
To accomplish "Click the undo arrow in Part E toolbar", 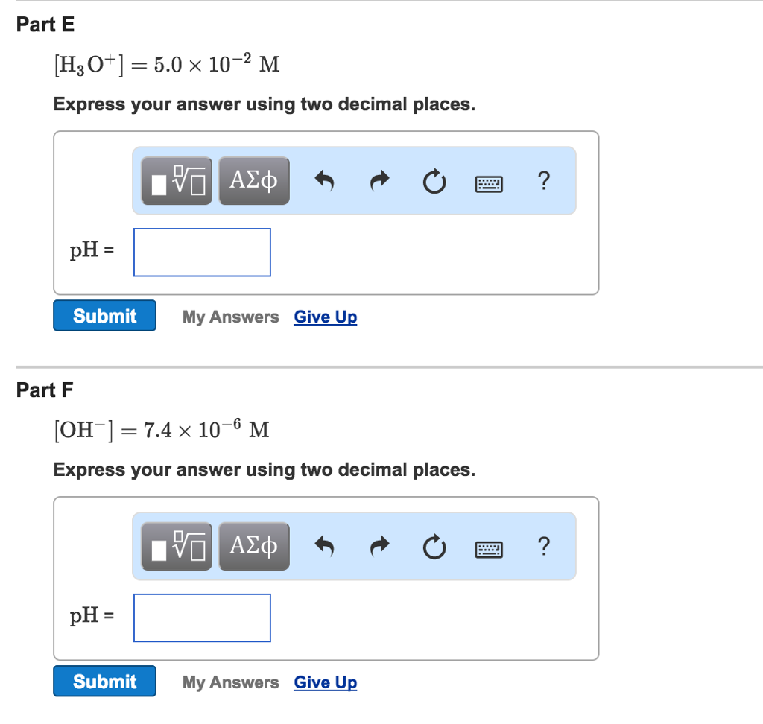I will [x=325, y=181].
